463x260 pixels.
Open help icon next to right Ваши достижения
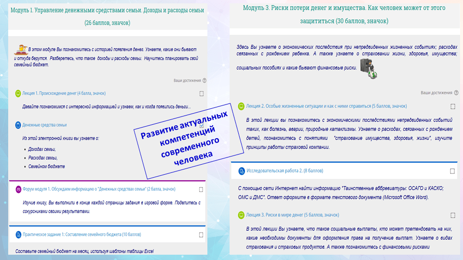click(x=456, y=93)
